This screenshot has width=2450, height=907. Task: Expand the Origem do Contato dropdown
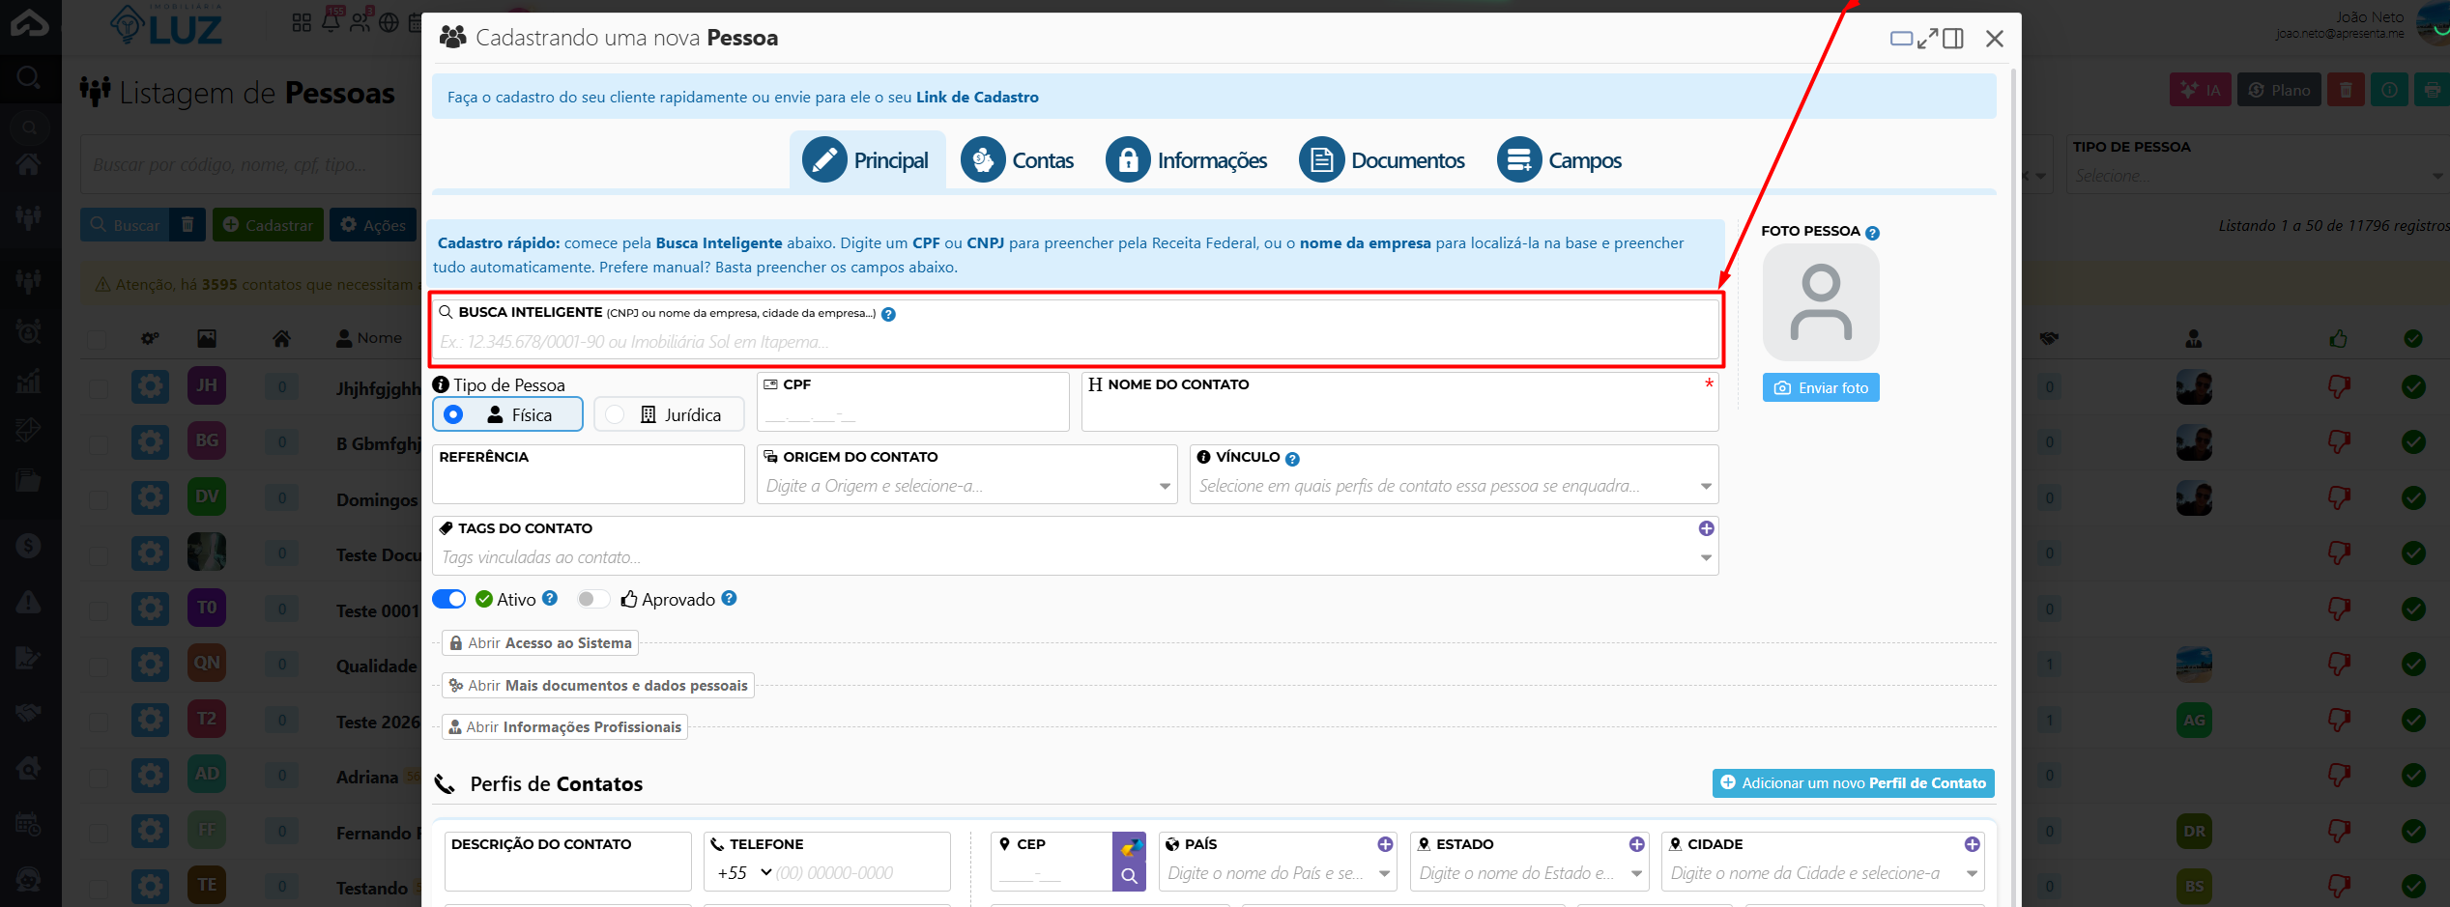click(x=1165, y=486)
